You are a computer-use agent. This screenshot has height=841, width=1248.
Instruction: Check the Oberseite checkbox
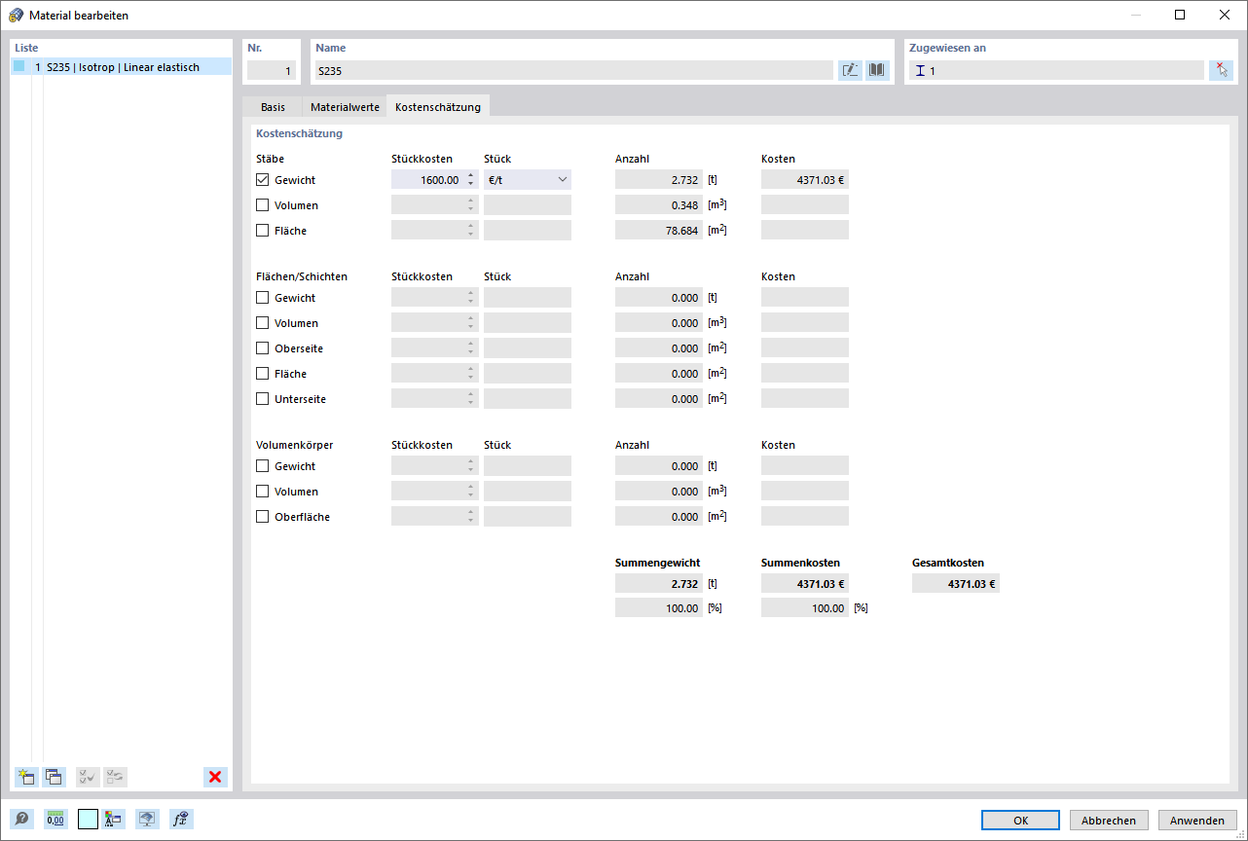click(263, 348)
